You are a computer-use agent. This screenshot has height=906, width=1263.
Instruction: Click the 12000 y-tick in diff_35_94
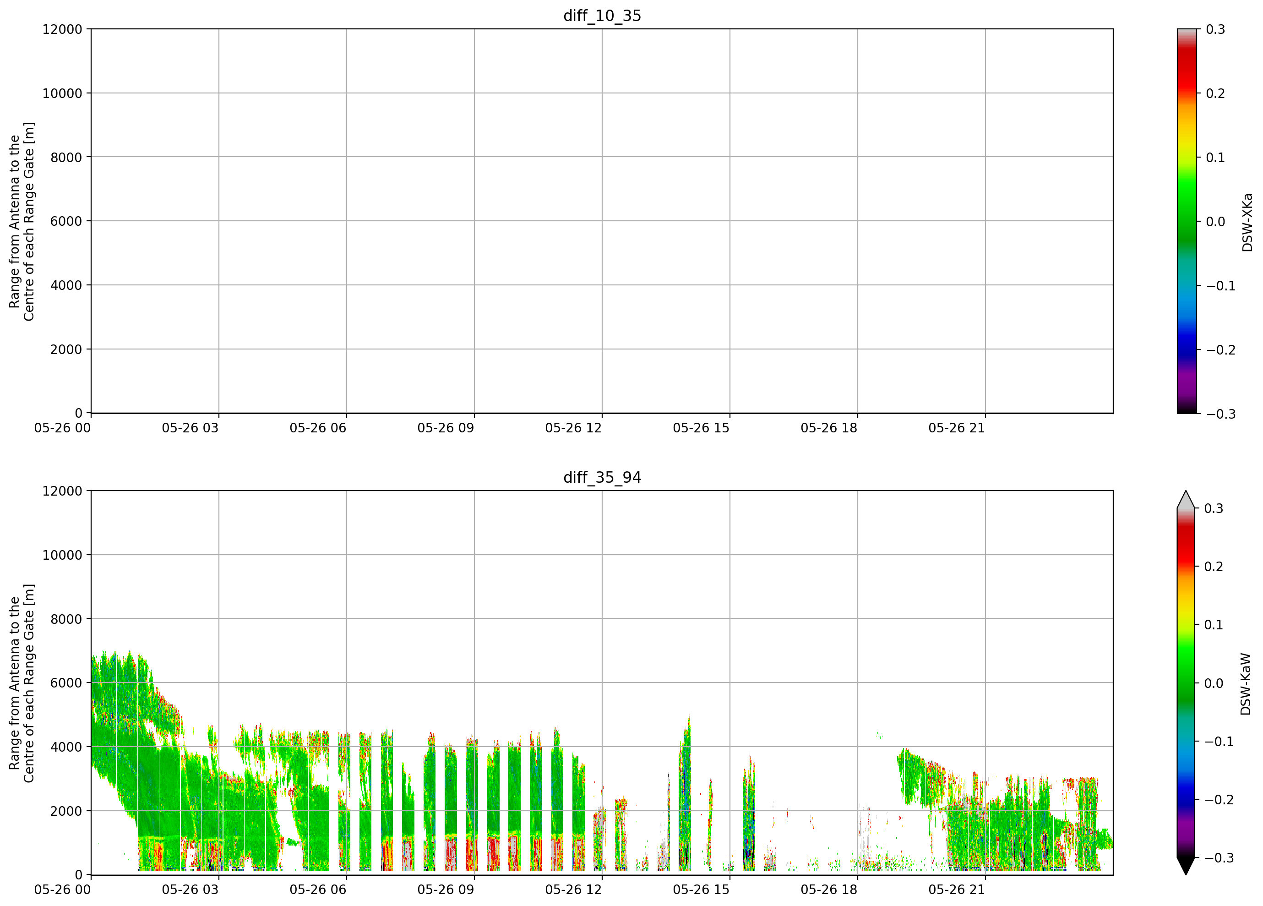point(62,491)
